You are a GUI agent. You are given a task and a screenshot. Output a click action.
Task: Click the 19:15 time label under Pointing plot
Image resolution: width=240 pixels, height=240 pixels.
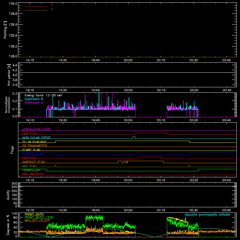click(30, 60)
